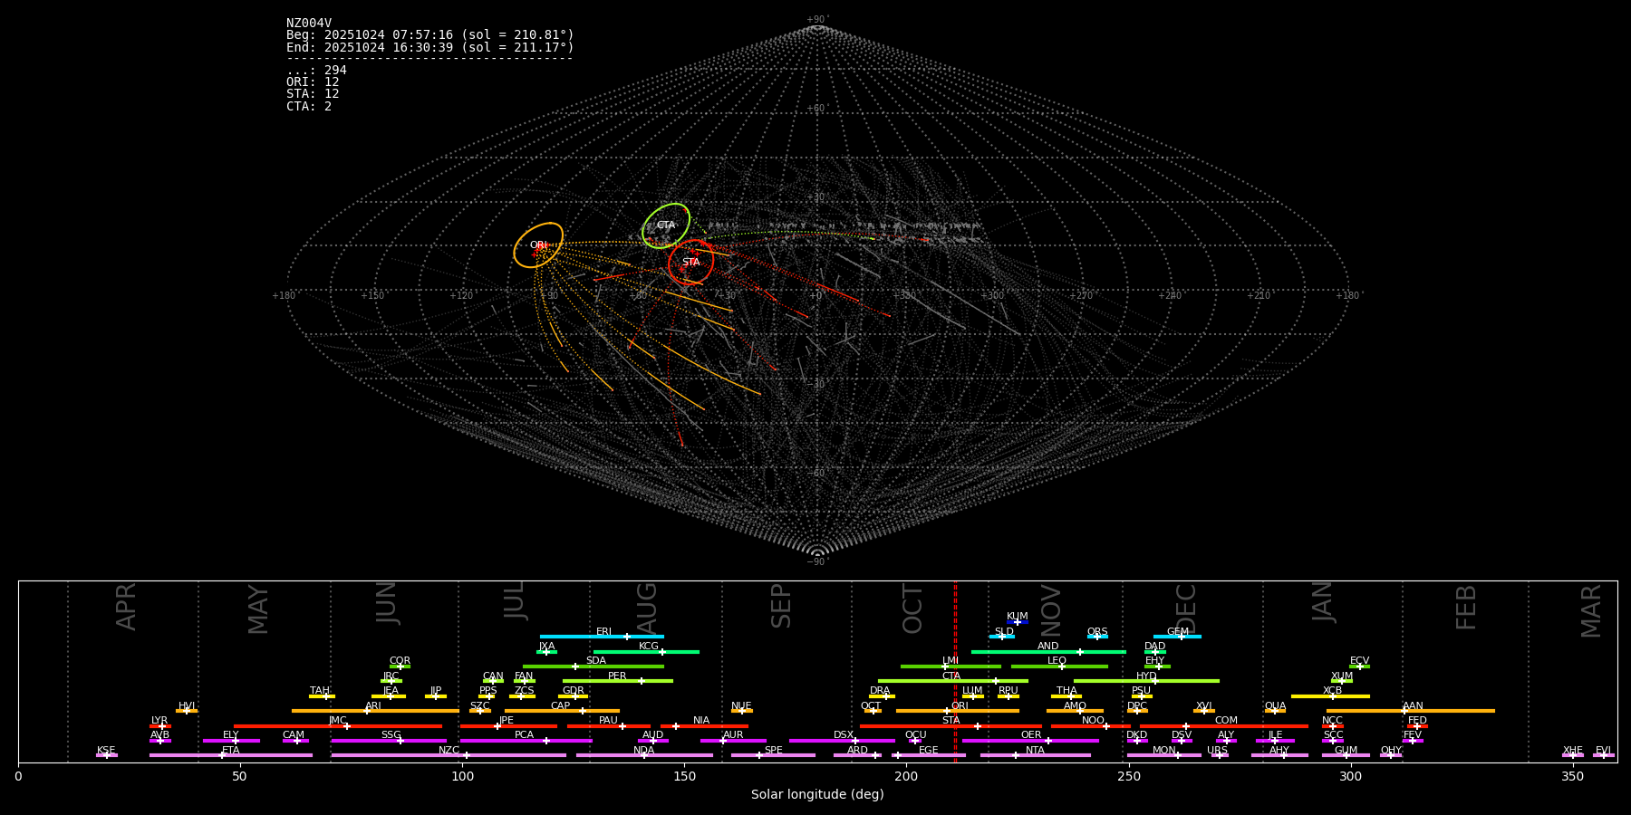Click the +300 longitude label on map
Viewport: 1631px width, 815px height.
tap(992, 296)
